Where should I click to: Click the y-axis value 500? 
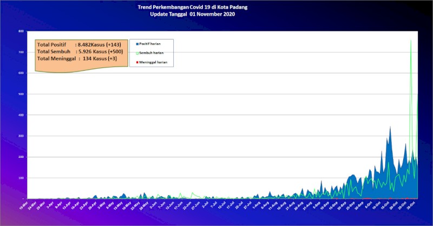[x=21, y=94]
